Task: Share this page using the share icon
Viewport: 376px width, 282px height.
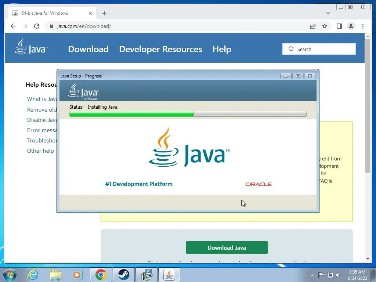Action: [313, 26]
